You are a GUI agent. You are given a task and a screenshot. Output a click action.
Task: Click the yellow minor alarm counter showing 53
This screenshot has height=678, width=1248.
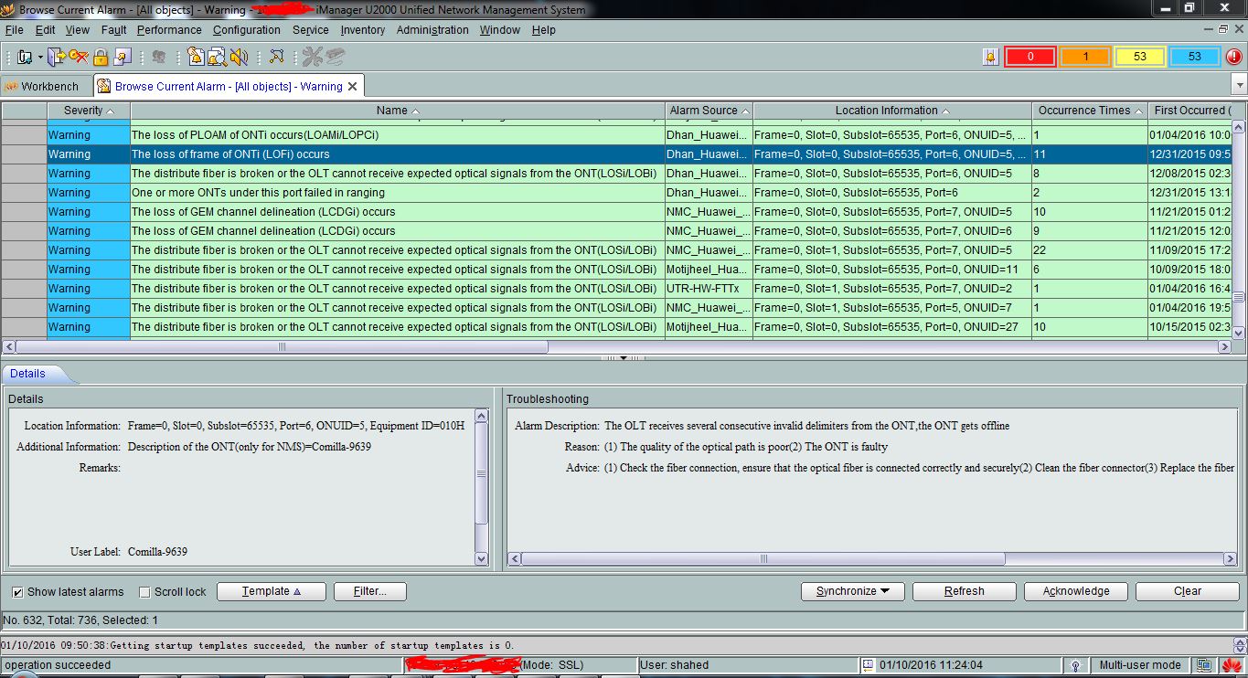[1140, 57]
